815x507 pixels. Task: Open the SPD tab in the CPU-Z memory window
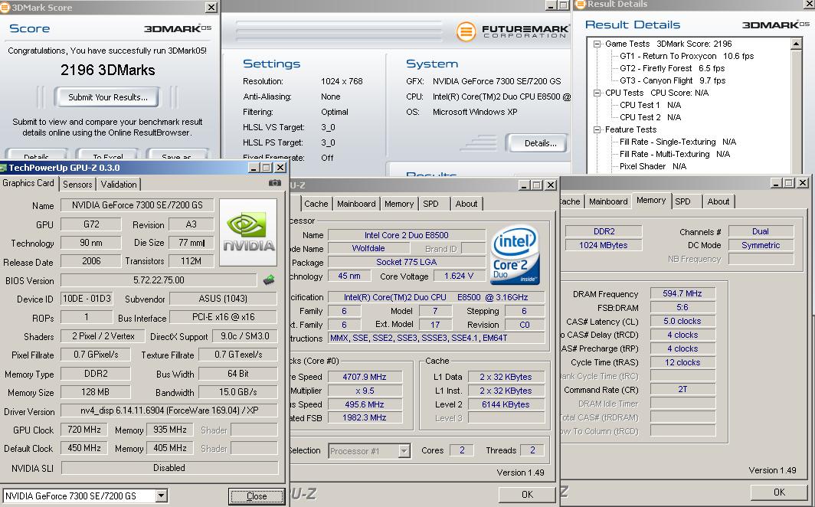click(x=682, y=201)
